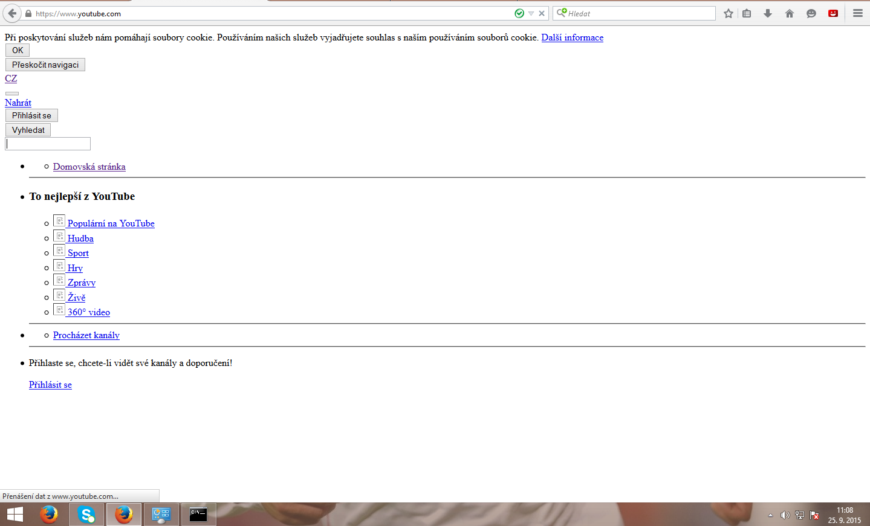Click the thumbnail icon beside 360° video

pos(59,310)
